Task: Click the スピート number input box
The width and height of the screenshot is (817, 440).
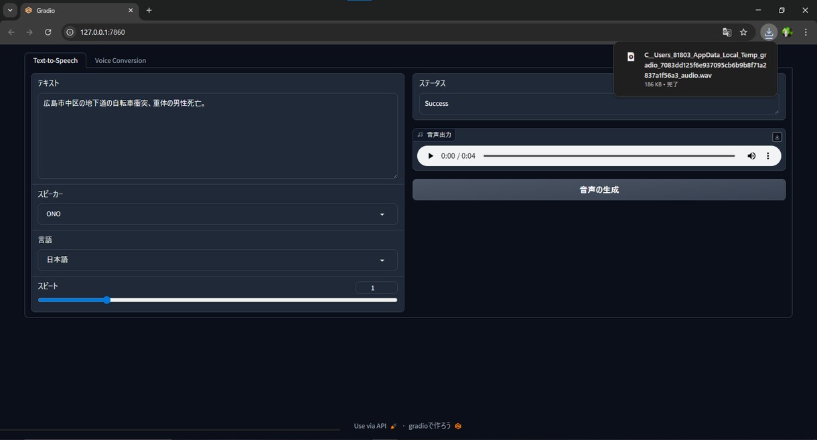Action: [x=376, y=288]
